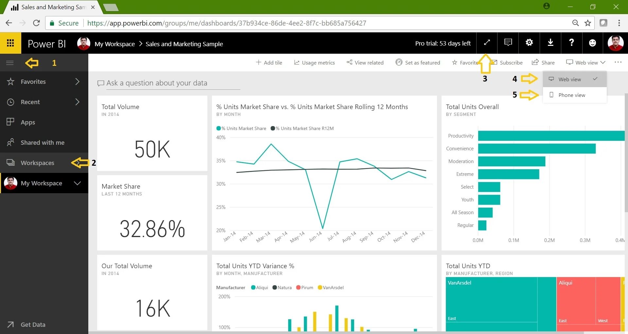Open more options ellipsis in toolbar
This screenshot has height=334, width=628.
click(618, 62)
